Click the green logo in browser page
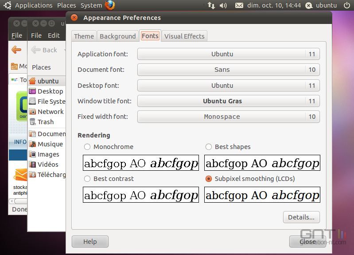354x255 pixels. point(22,106)
